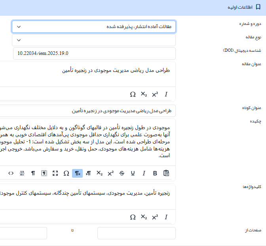Click superscript in the keywords toolbar
The image size is (266, 246).
(x=155, y=217)
